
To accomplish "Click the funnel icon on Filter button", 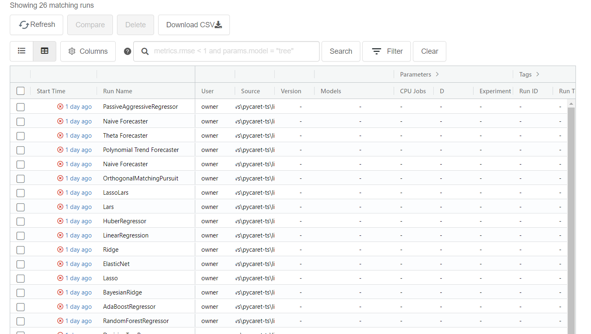I will tap(376, 51).
